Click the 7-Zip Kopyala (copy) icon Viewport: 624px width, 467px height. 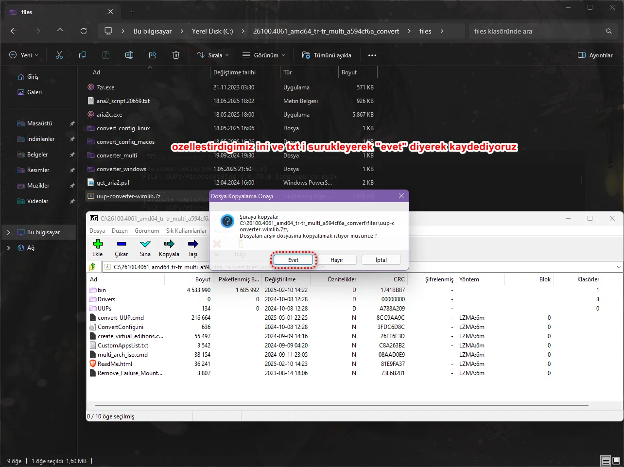tap(169, 244)
